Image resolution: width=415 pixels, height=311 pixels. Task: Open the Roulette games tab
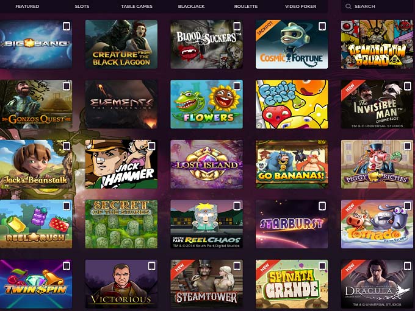pyautogui.click(x=246, y=6)
